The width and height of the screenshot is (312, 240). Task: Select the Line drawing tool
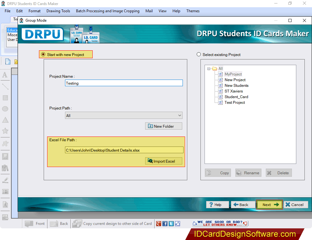[5, 87]
